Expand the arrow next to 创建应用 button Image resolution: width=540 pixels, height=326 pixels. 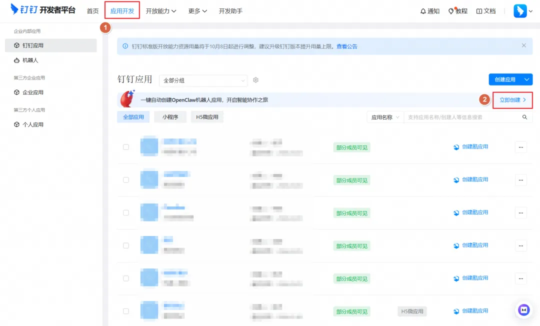coord(527,79)
